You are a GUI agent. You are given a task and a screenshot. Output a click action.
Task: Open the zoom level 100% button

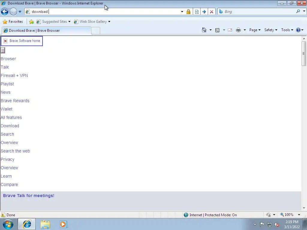pos(287,215)
